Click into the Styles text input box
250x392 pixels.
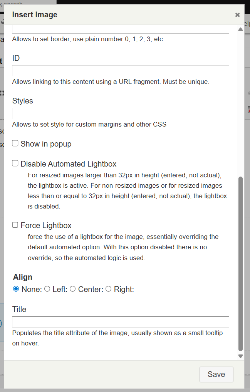tap(121, 113)
